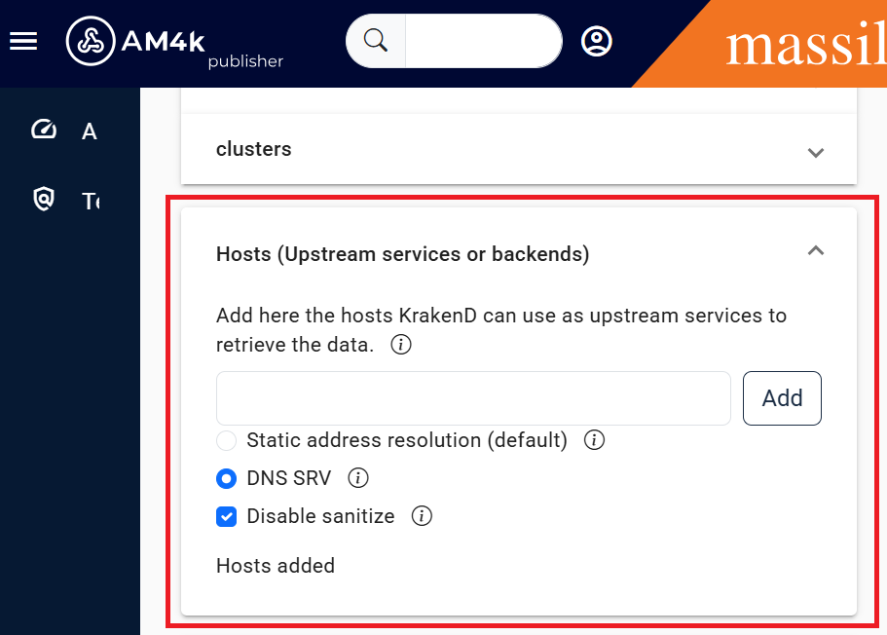The image size is (887, 635).
Task: Expand the clusters section
Action: pyautogui.click(x=815, y=153)
